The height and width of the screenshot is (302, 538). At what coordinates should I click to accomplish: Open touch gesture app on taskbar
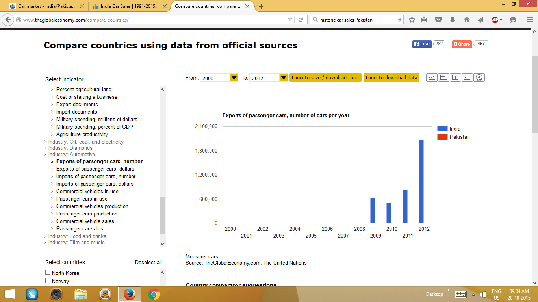pos(32,294)
